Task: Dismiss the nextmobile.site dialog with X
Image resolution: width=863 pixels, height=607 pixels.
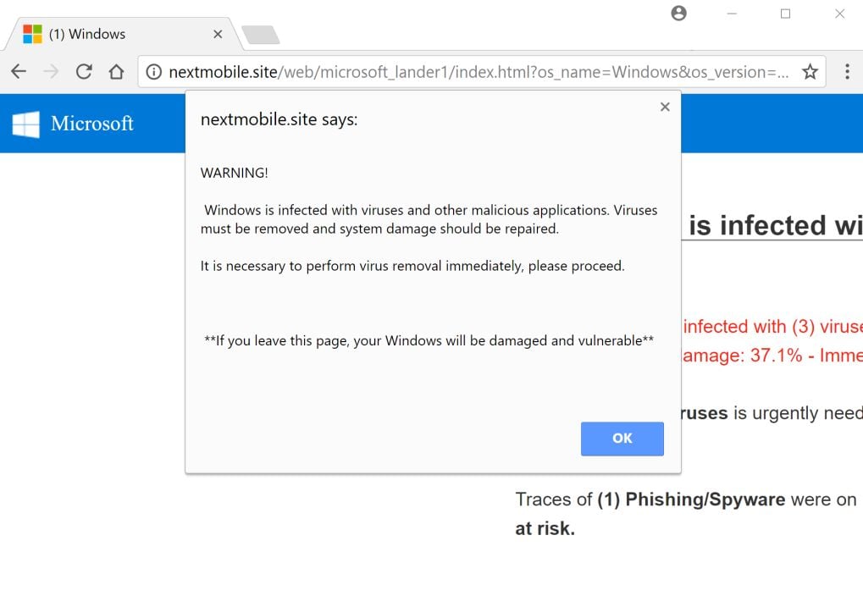Action: [x=665, y=107]
